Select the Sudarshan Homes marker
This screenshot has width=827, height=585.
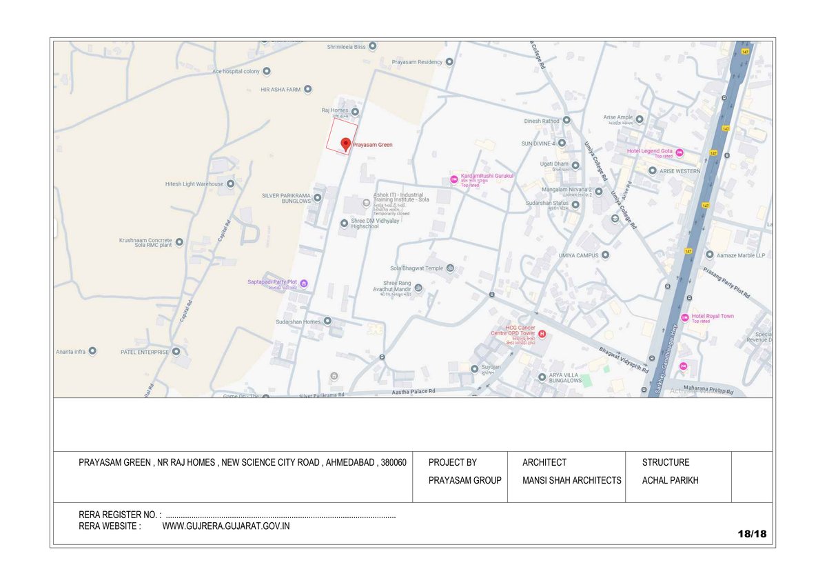(327, 321)
